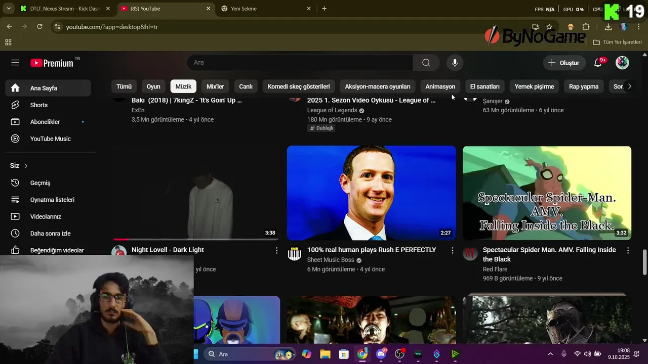Open Oynatma listeleri in sidebar
The width and height of the screenshot is (648, 364).
[48, 200]
